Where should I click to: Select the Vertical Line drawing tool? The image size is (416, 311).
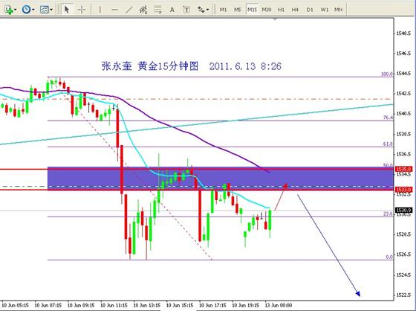click(100, 10)
